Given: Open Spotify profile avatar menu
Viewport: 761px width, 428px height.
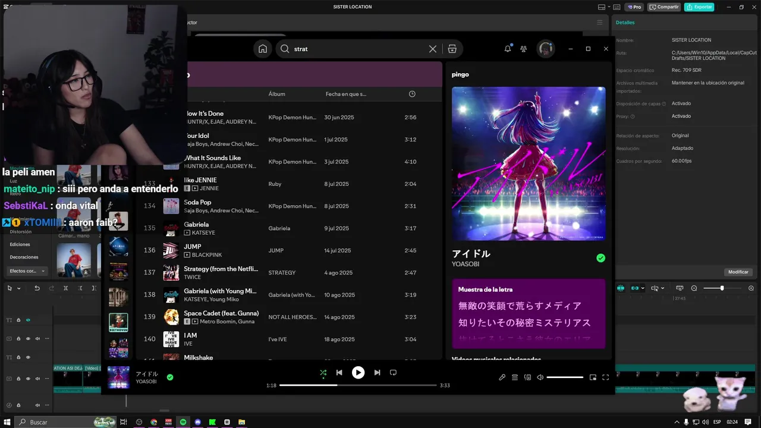Looking at the screenshot, I should click(546, 49).
